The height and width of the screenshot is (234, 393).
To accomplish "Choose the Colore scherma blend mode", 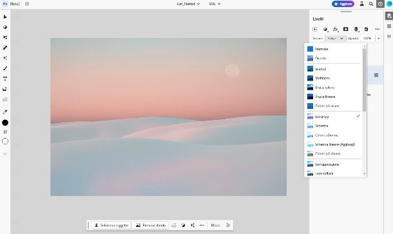I will click(x=334, y=135).
